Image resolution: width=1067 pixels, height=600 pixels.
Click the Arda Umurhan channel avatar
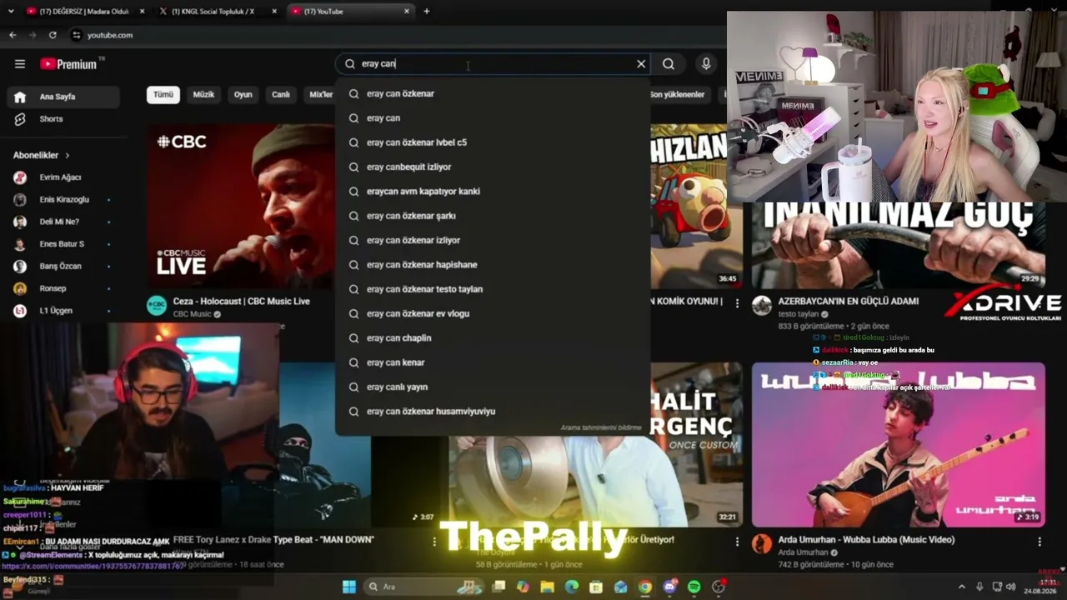(x=762, y=544)
